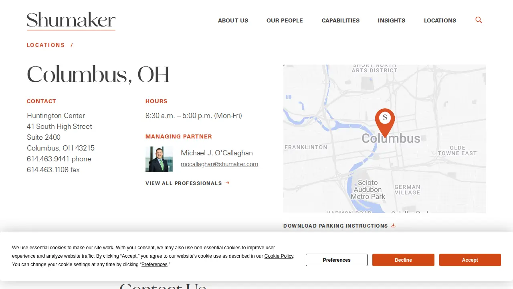The height and width of the screenshot is (289, 513).
Task: Click the Huntington Center text
Action: point(56,116)
